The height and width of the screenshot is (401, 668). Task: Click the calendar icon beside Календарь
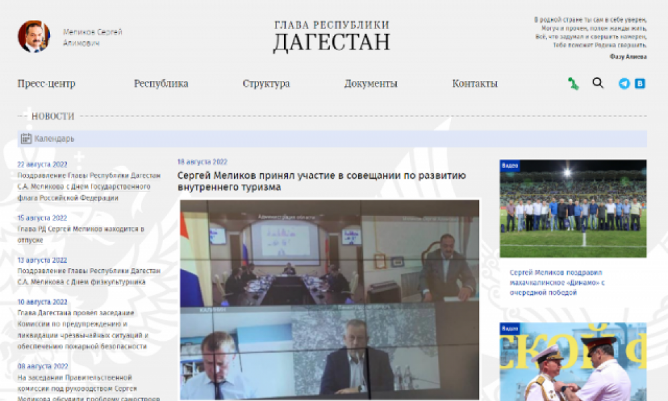[x=26, y=139]
